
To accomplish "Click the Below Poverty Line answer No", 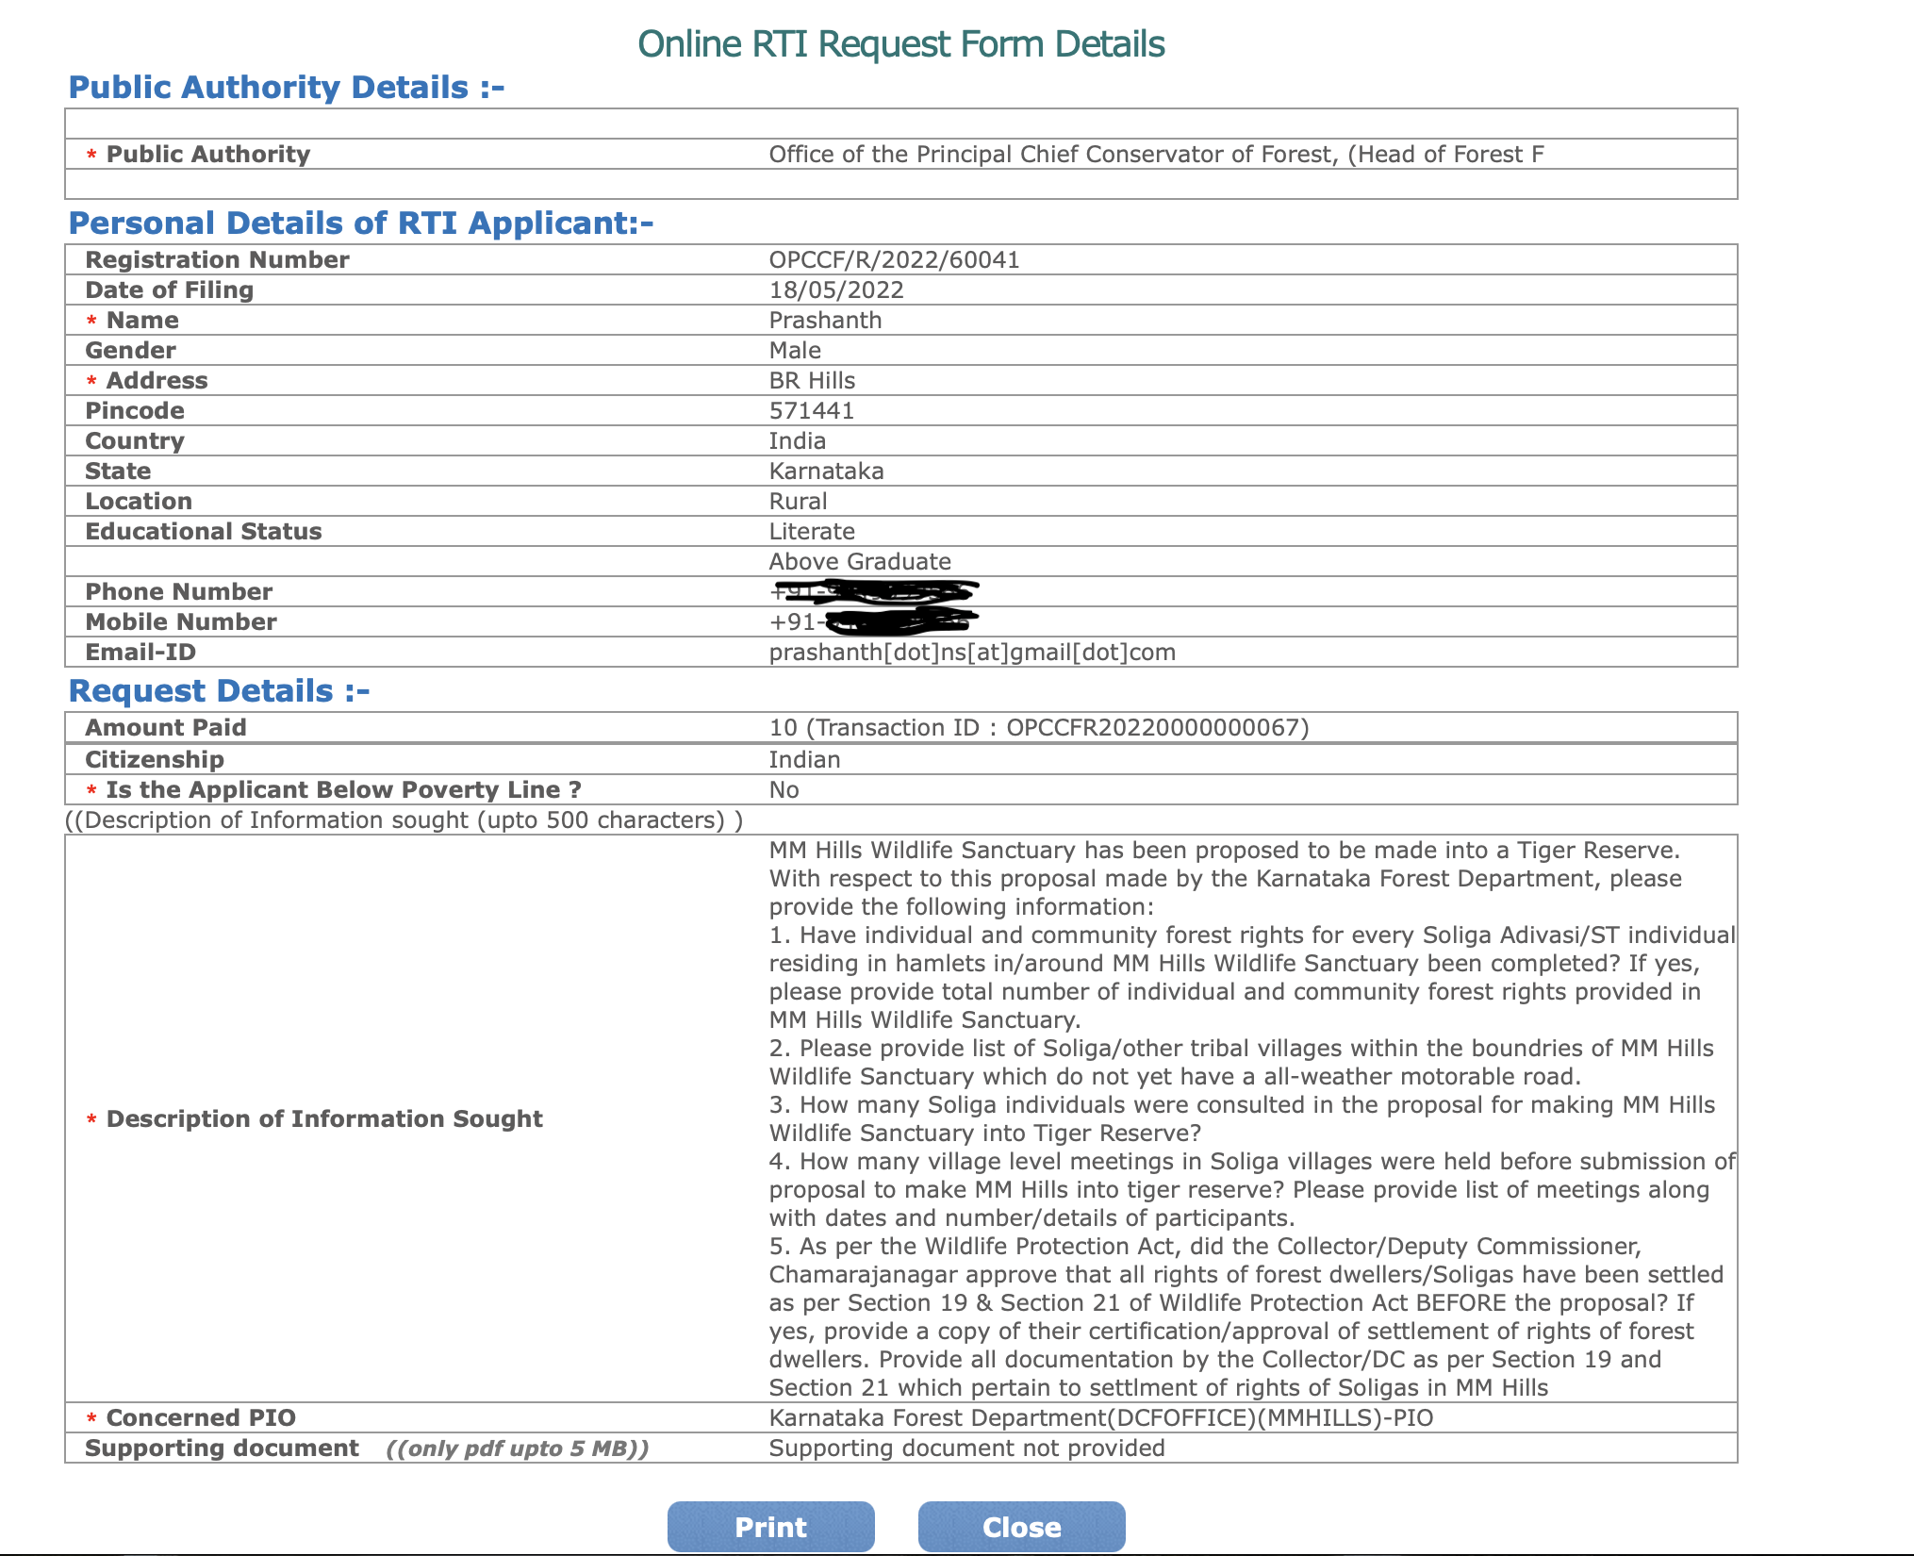I will point(784,790).
